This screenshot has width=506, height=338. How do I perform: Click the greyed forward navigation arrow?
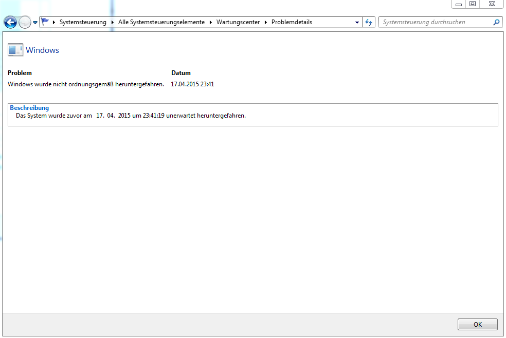pyautogui.click(x=25, y=22)
